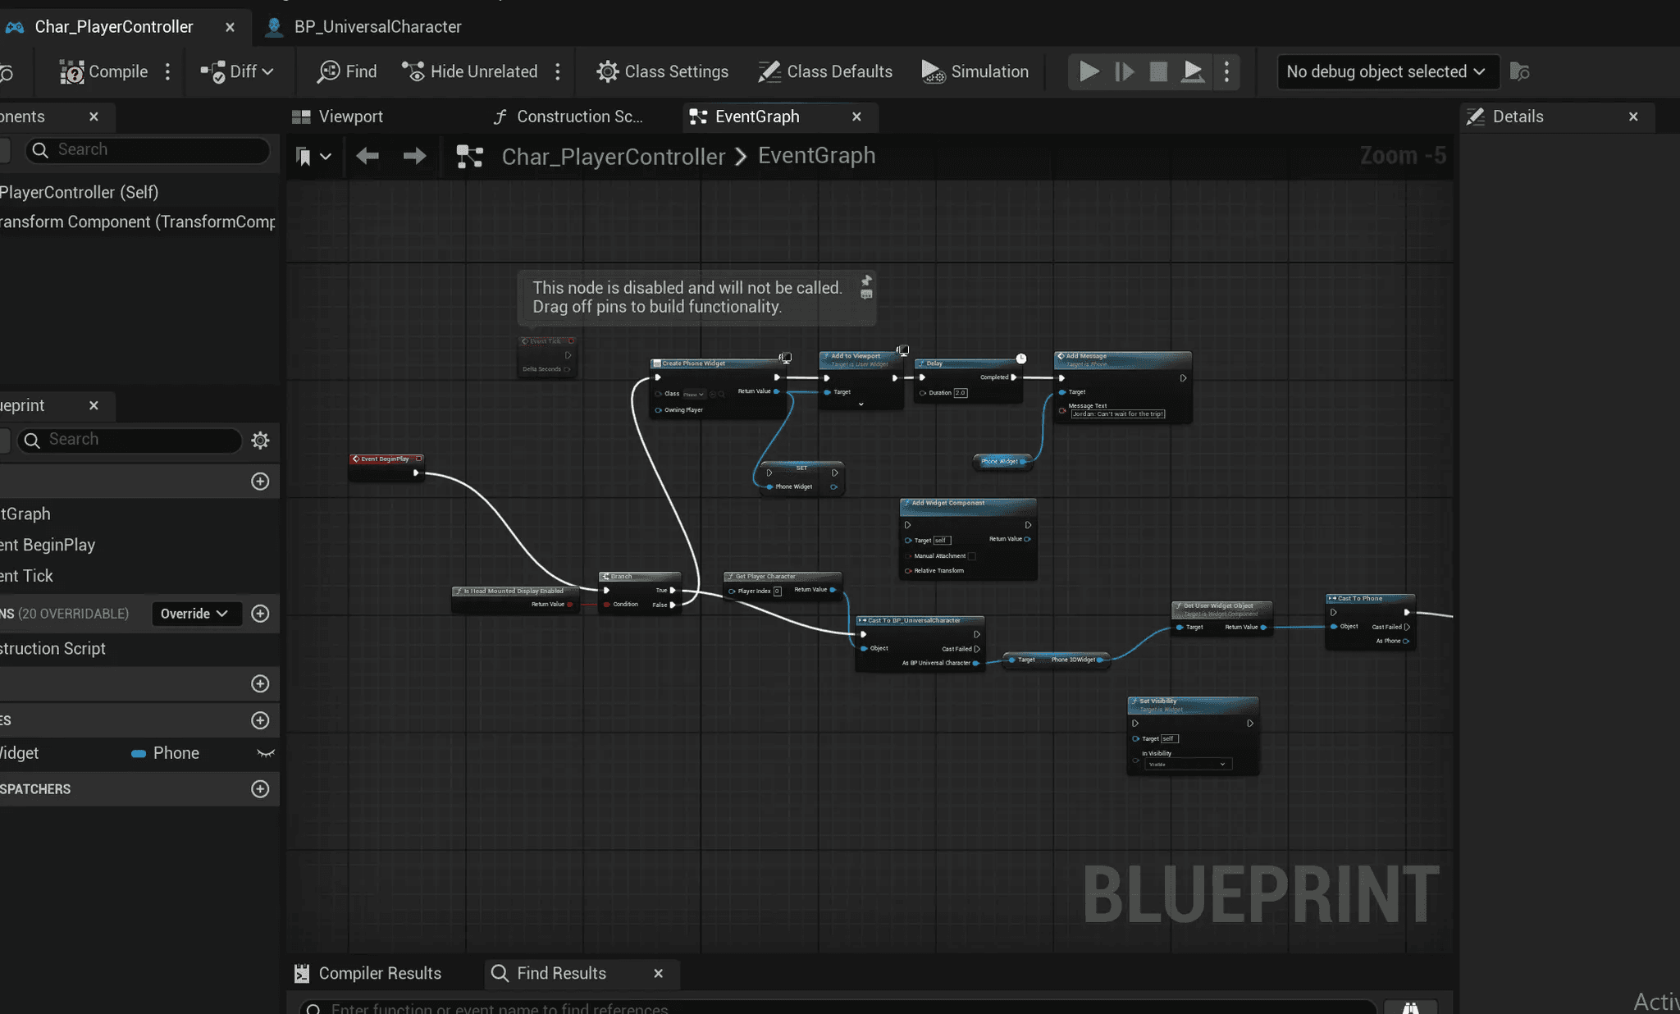Image resolution: width=1680 pixels, height=1014 pixels.
Task: Click the Simulation toolbar icon
Action: tap(933, 72)
